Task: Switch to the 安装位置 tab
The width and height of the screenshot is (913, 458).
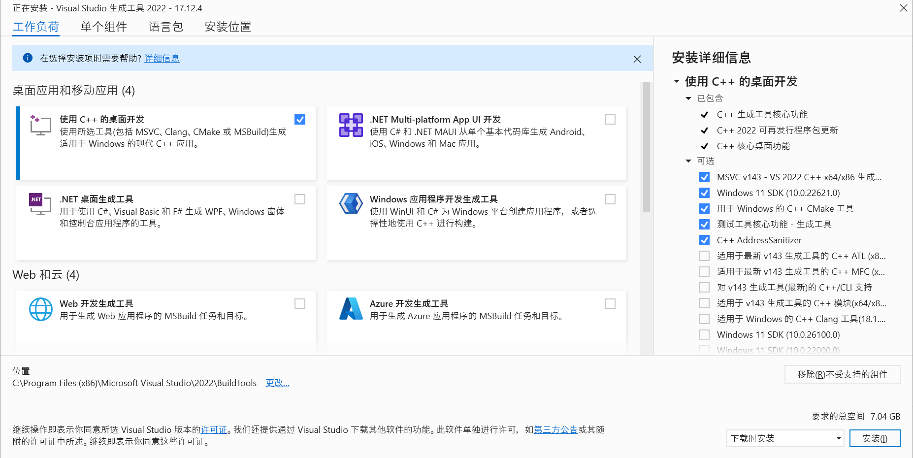Action: tap(228, 27)
